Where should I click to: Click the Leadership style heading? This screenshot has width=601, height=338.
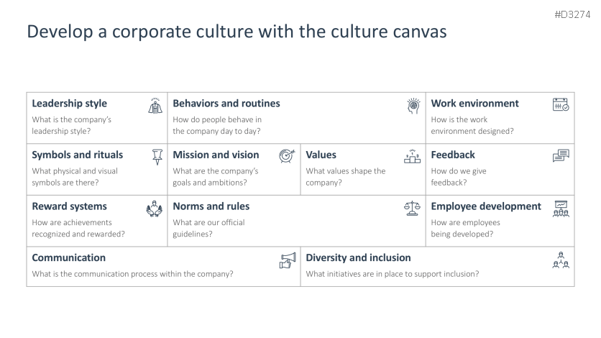(69, 104)
